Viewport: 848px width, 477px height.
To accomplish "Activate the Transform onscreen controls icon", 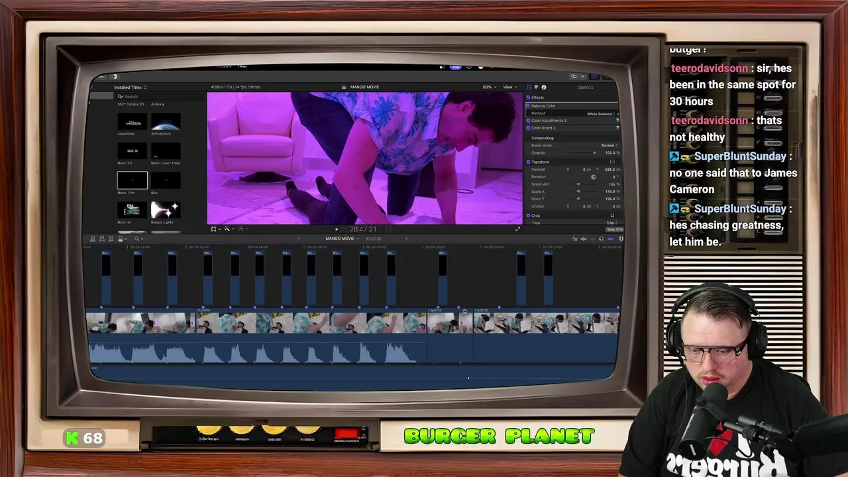I will 612,162.
